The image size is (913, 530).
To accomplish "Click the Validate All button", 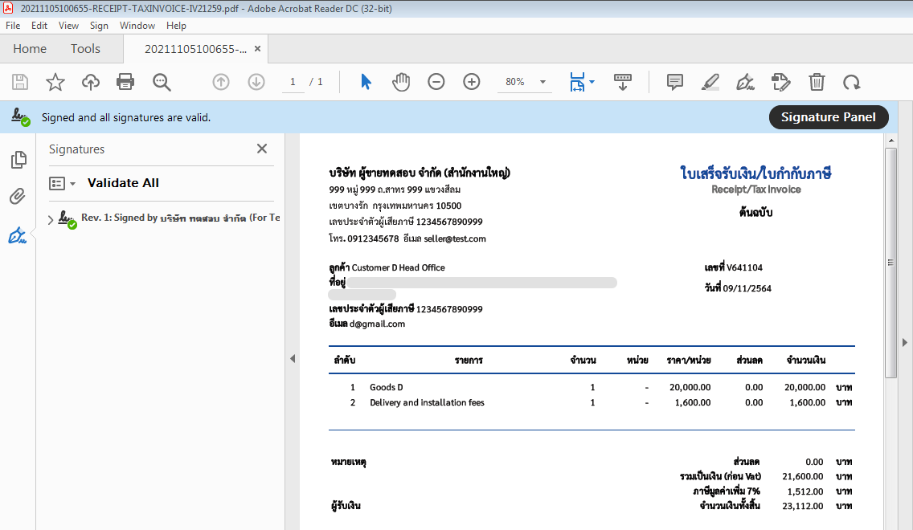I will pyautogui.click(x=122, y=183).
